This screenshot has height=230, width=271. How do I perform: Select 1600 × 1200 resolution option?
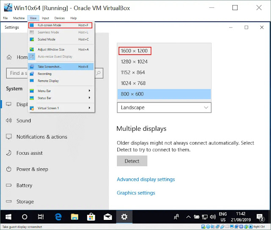pyautogui.click(x=164, y=51)
